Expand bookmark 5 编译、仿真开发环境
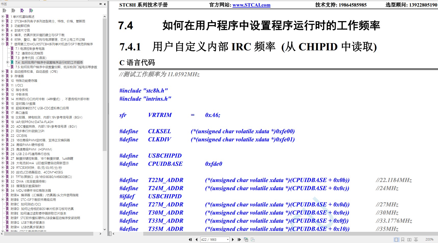Image resolution: width=438 pixels, height=243 pixels. click(x=3, y=35)
